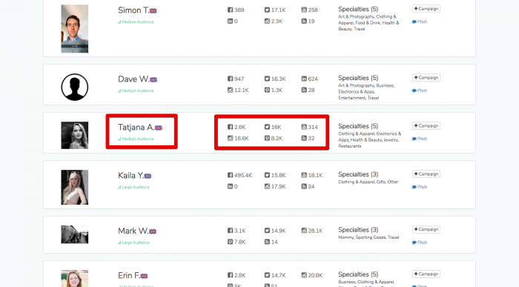Click Kaila Y.'s LinkedIn icon showing 0

[230, 186]
